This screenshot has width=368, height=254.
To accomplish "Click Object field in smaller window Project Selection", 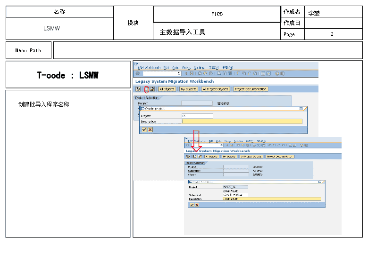I will (x=236, y=175).
